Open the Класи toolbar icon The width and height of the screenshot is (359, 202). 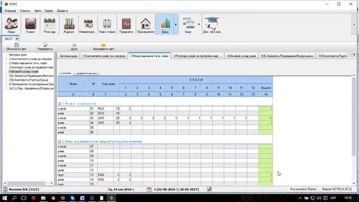point(30,25)
